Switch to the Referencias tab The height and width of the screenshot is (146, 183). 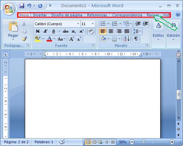pyautogui.click(x=97, y=15)
